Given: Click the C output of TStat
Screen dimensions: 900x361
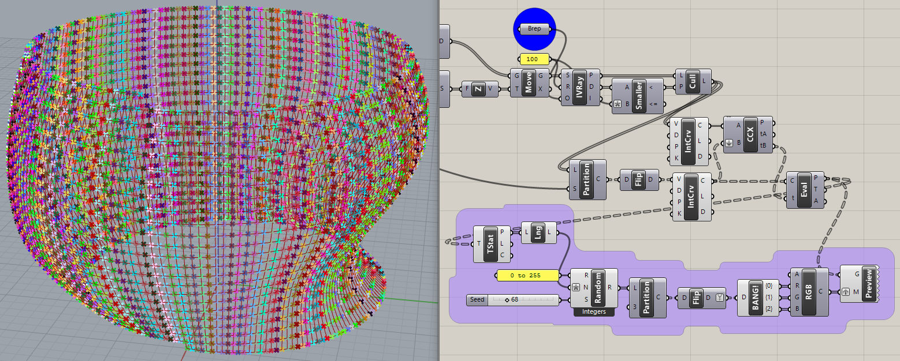Looking at the screenshot, I should 502,254.
